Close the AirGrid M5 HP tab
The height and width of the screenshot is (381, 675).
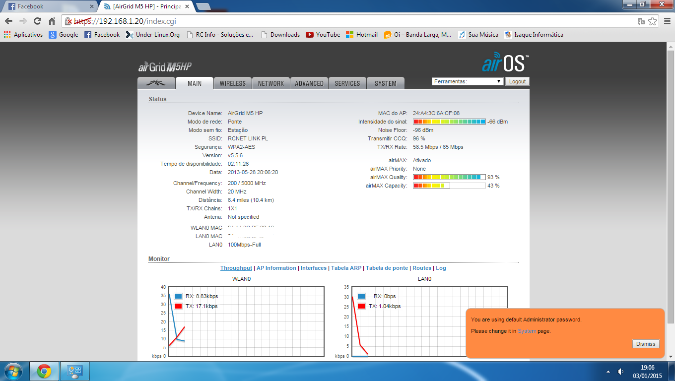tap(188, 6)
